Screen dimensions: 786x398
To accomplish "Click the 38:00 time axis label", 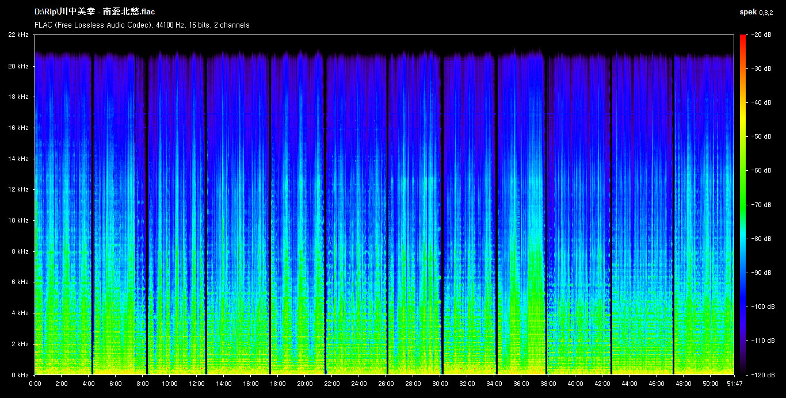I will pos(548,384).
